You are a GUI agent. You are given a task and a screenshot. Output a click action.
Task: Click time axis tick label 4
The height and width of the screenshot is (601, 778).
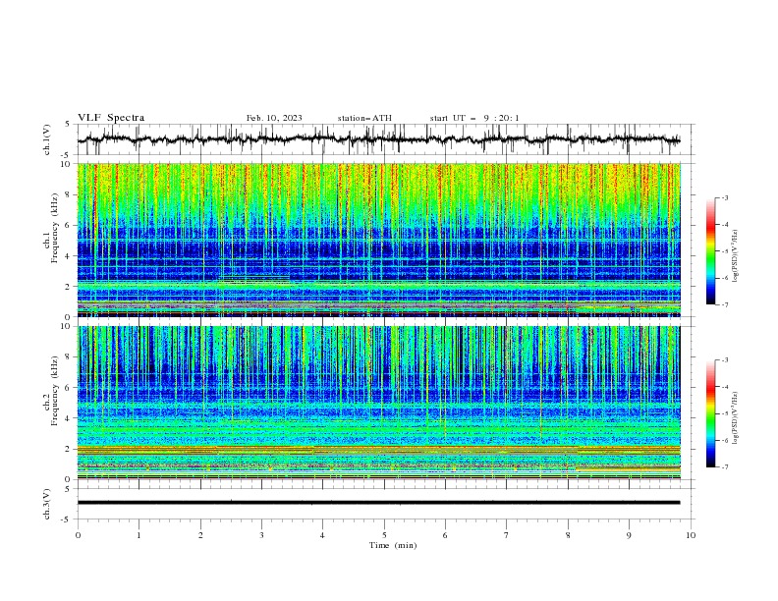coord(322,535)
